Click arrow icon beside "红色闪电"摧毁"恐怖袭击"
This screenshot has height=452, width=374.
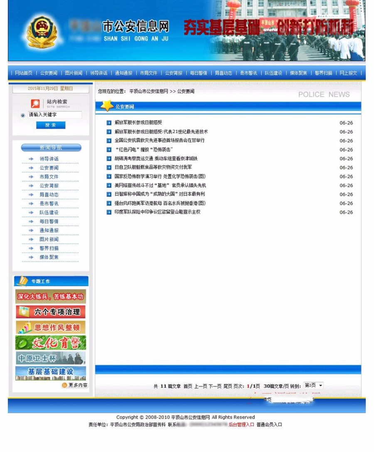pos(109,149)
